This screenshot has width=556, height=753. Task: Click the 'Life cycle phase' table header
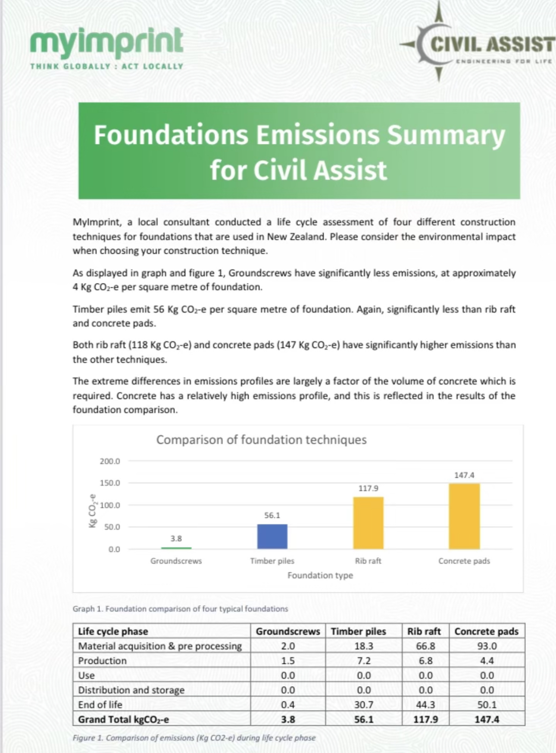tap(113, 632)
